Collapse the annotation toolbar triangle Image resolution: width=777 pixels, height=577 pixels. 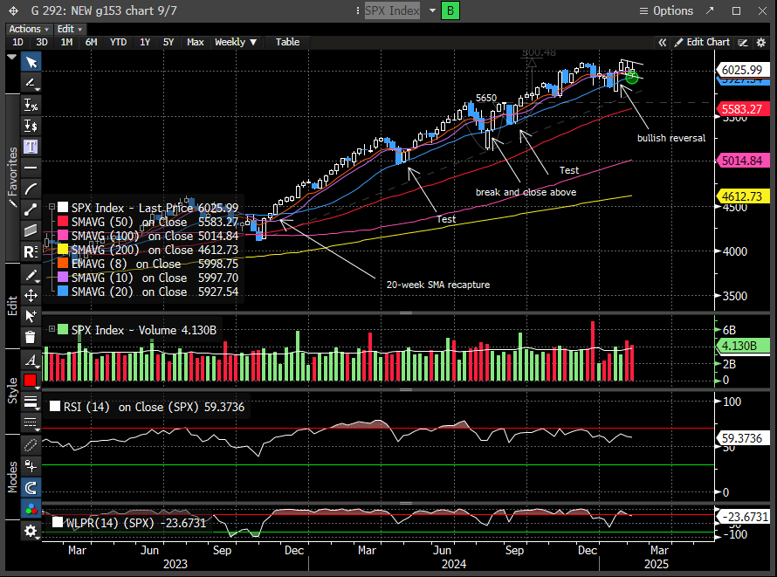(x=12, y=58)
